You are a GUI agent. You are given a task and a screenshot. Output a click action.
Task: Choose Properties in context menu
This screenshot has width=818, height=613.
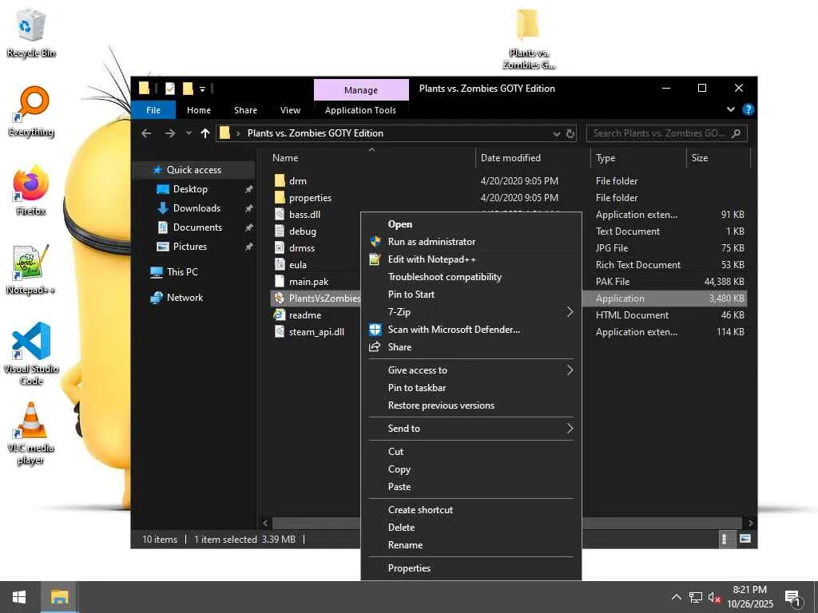[x=471, y=568]
